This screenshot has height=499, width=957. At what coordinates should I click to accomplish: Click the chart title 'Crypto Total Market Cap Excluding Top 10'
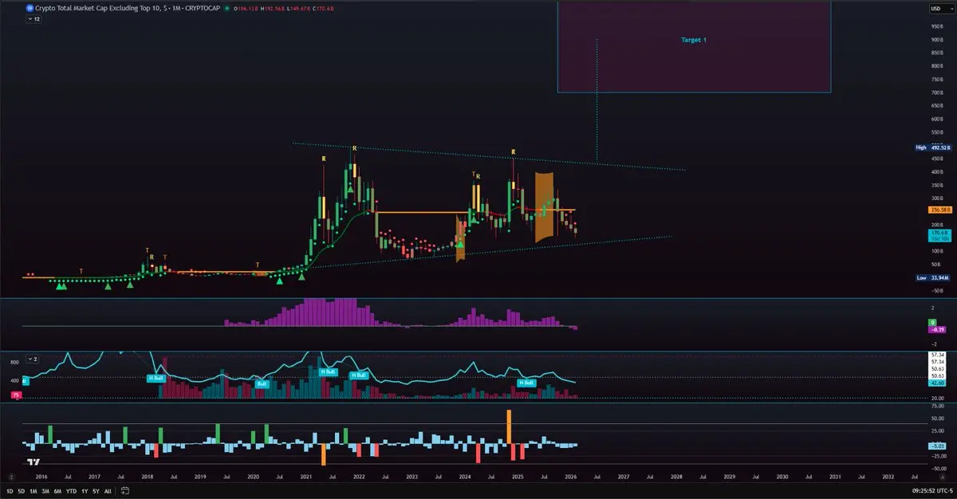97,8
